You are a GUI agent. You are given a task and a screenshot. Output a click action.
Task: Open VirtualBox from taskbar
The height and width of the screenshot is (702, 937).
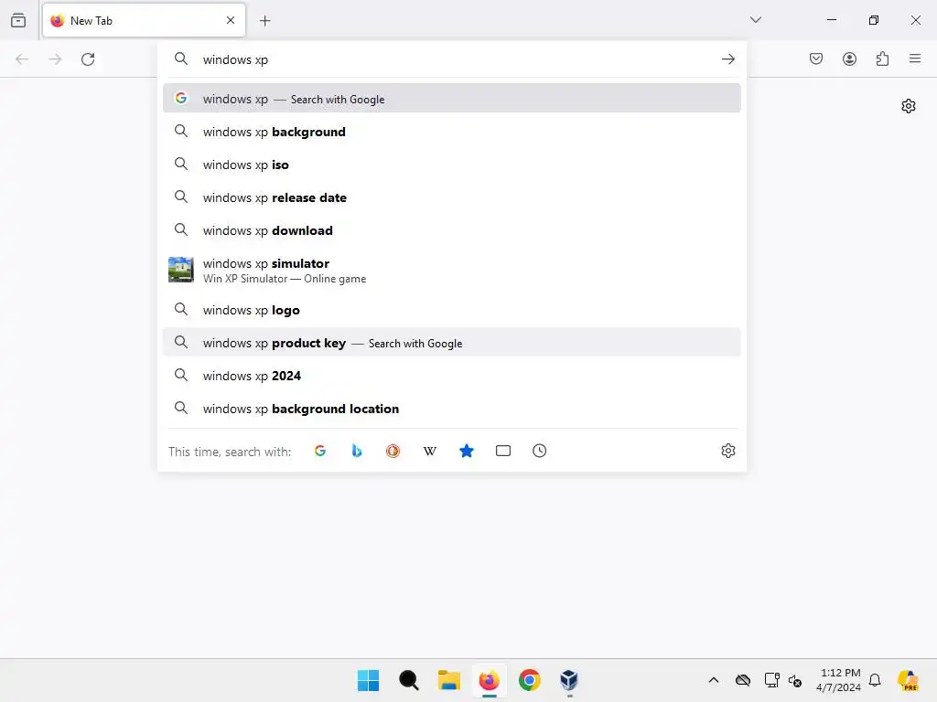point(569,680)
